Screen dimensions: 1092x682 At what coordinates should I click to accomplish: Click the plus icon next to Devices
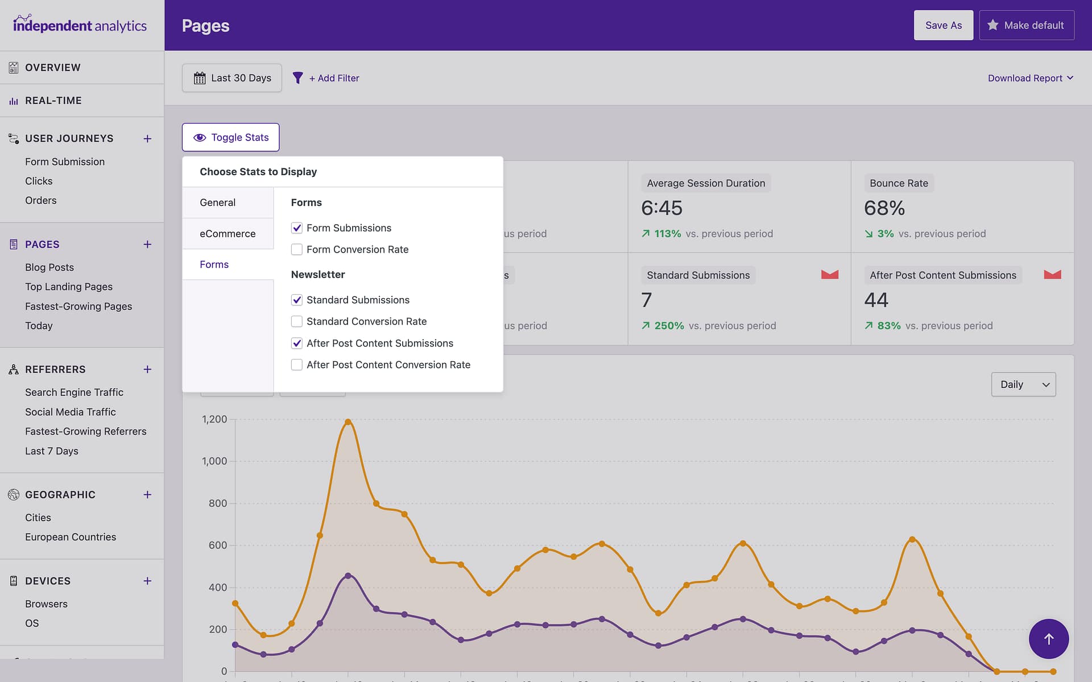point(147,581)
